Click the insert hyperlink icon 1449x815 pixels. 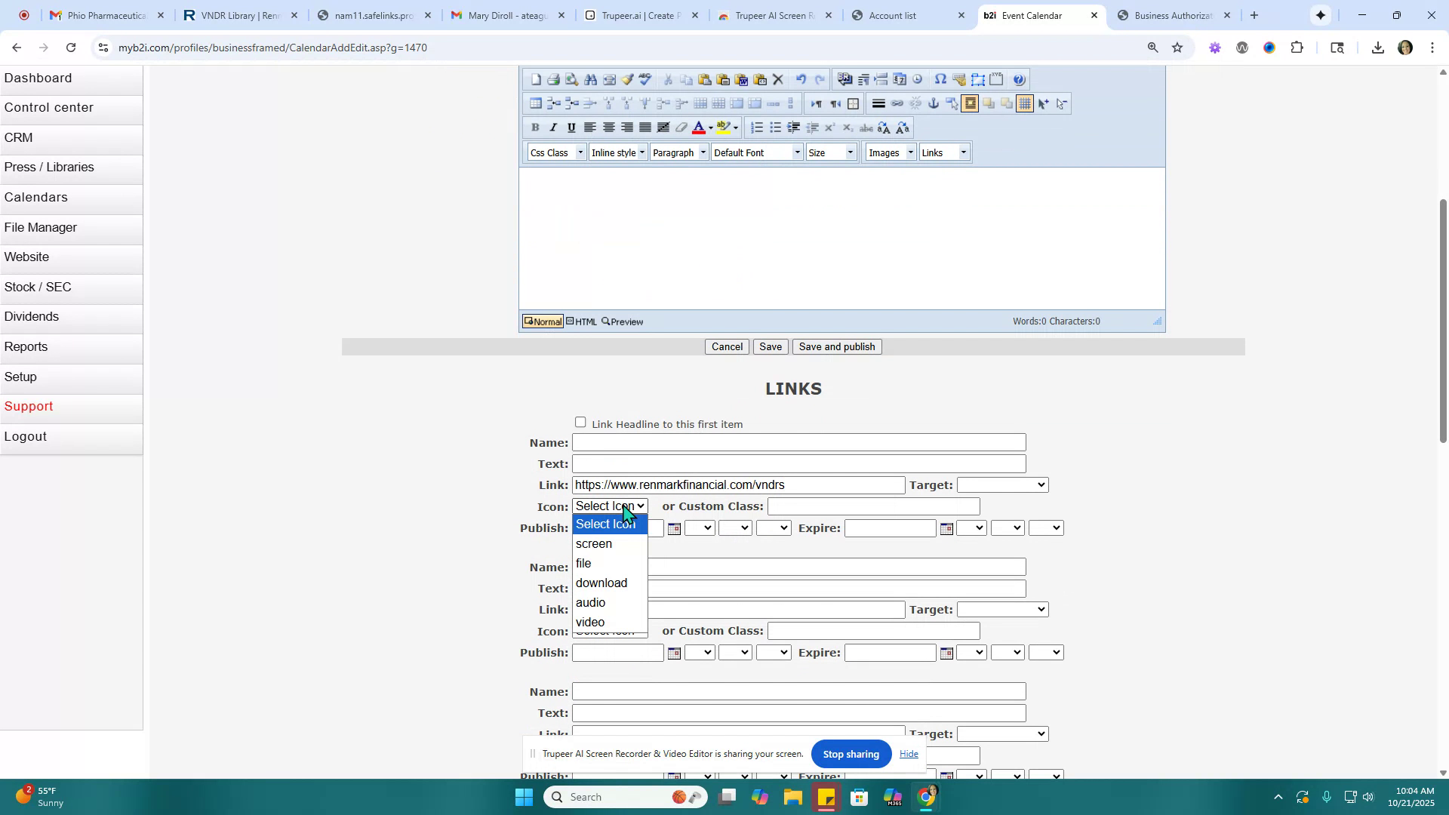pyautogui.click(x=897, y=104)
